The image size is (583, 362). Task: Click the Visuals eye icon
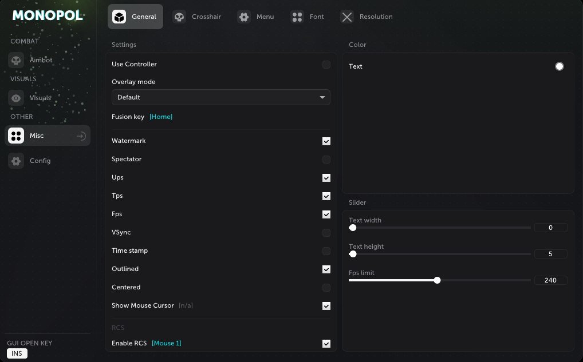[x=16, y=98]
